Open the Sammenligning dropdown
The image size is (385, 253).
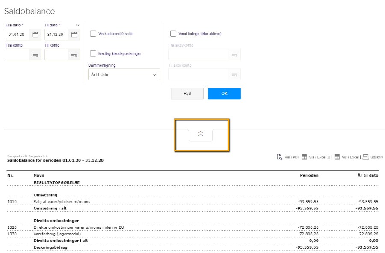point(124,74)
